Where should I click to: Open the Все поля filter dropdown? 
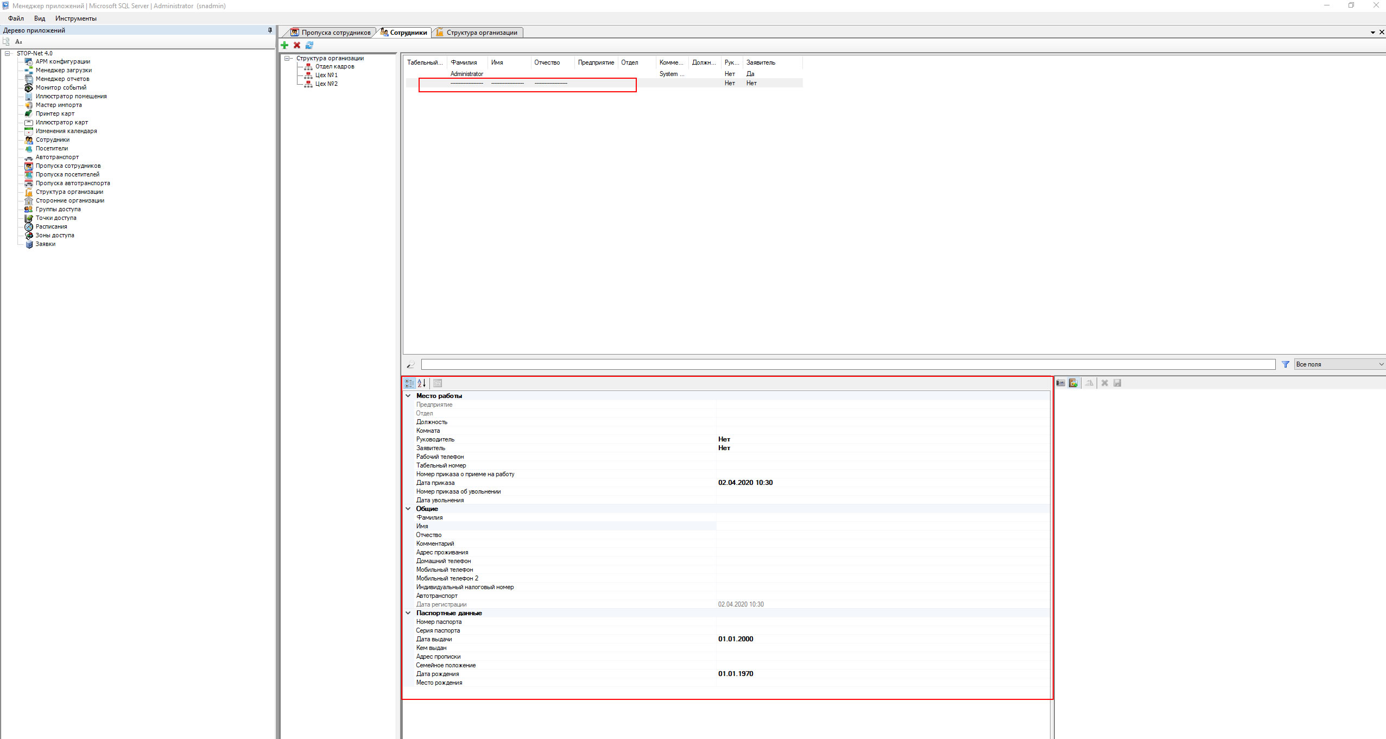coord(1339,364)
